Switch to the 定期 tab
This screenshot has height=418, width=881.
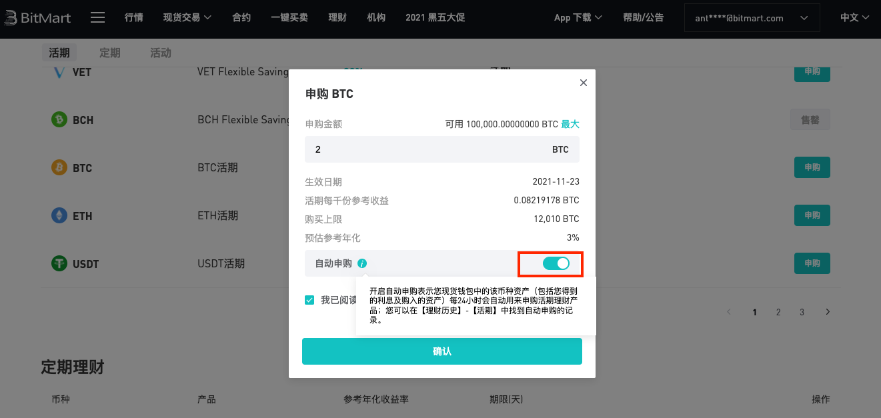coord(110,53)
